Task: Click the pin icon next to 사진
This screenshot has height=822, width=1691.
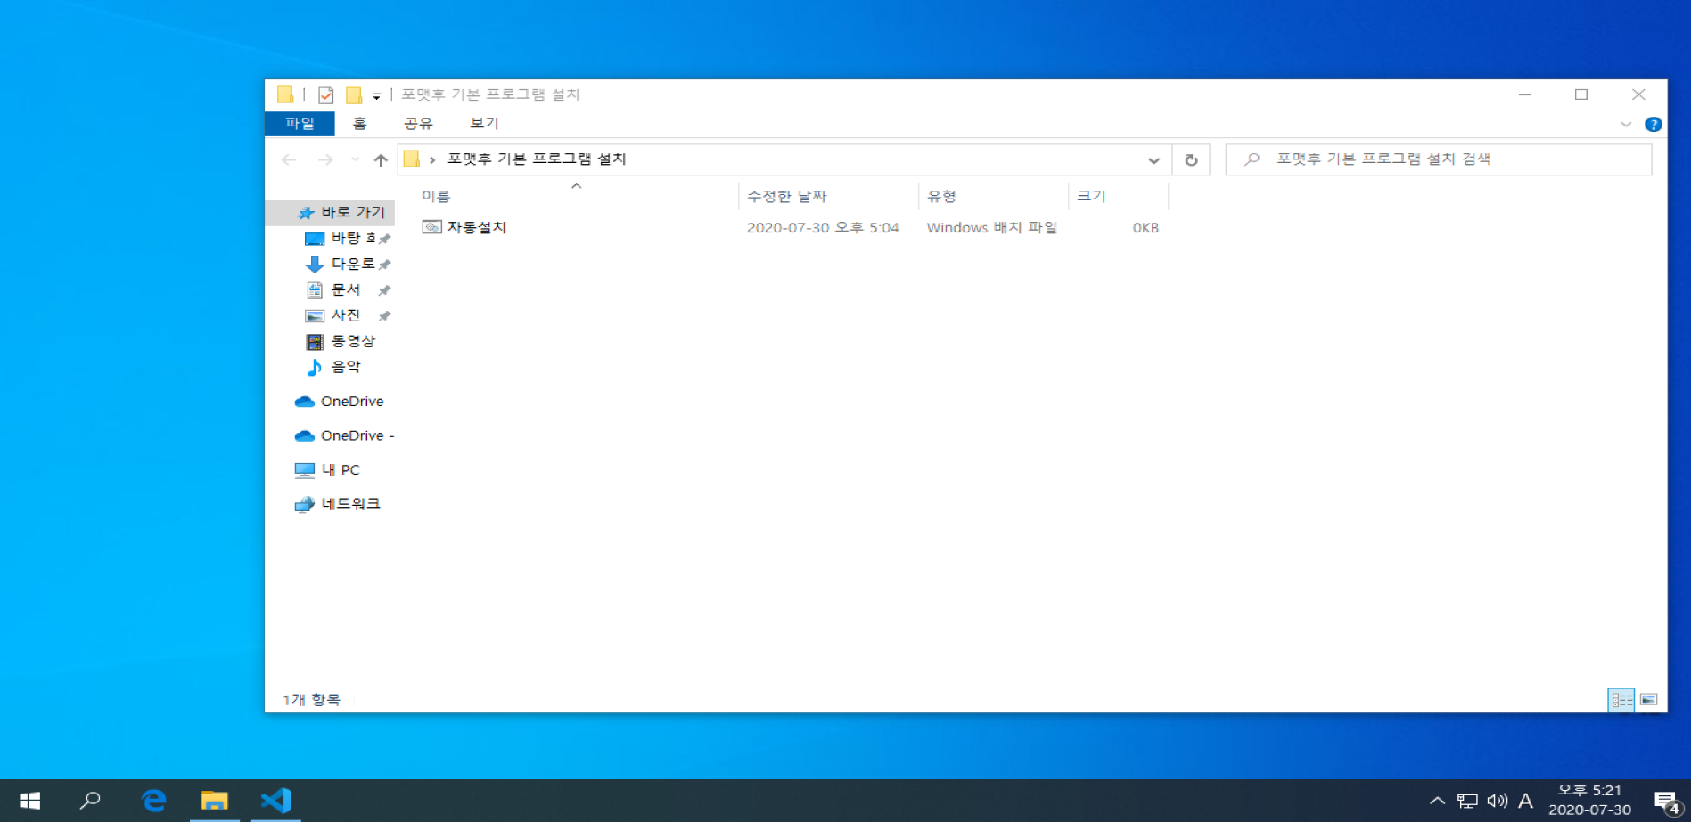Action: coord(384,316)
